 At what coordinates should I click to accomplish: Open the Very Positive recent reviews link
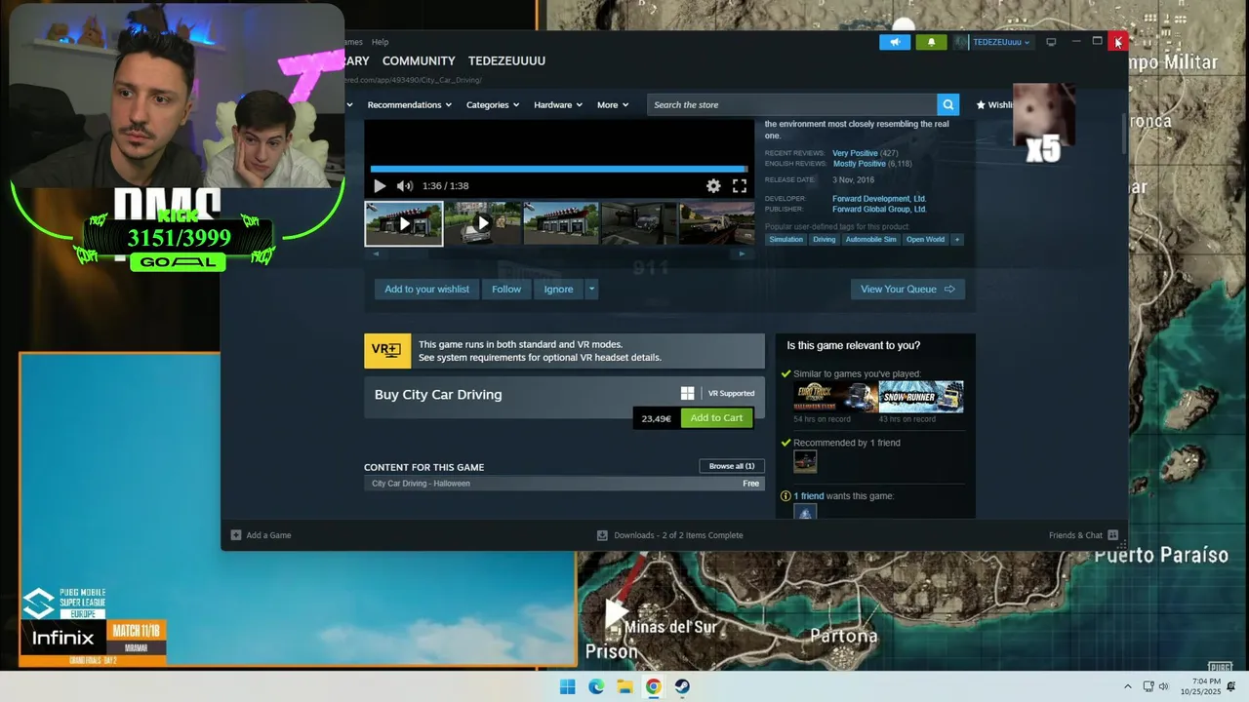855,153
